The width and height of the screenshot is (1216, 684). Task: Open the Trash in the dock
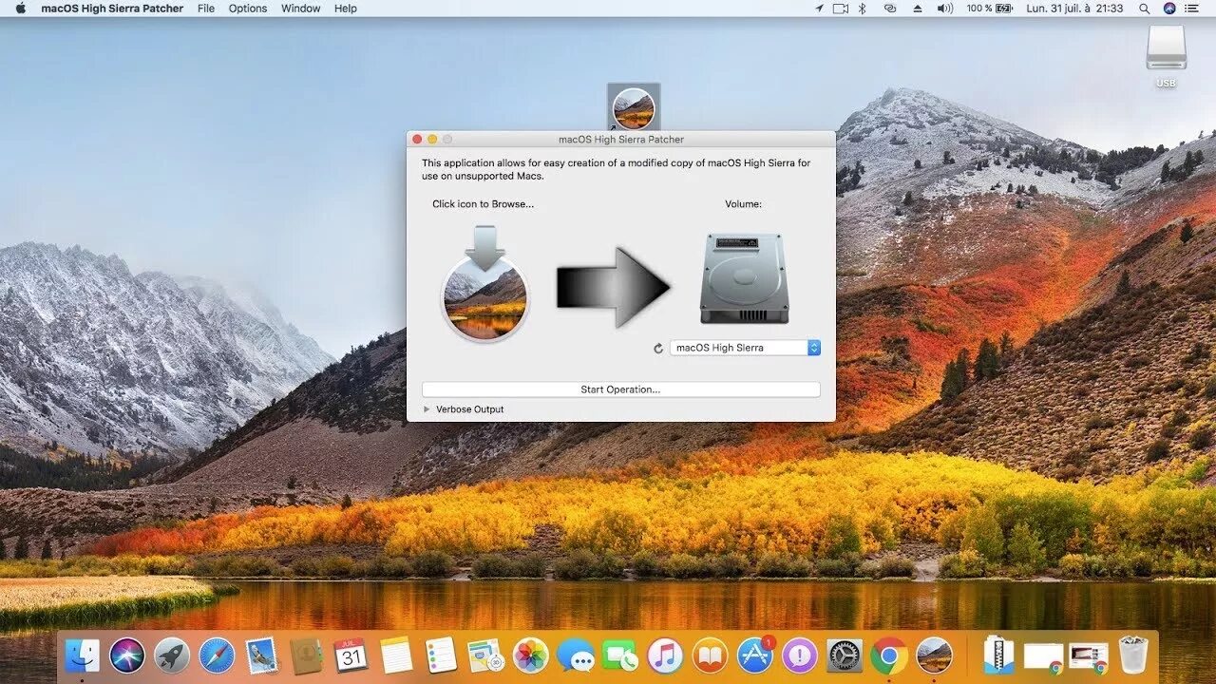coord(1132,655)
